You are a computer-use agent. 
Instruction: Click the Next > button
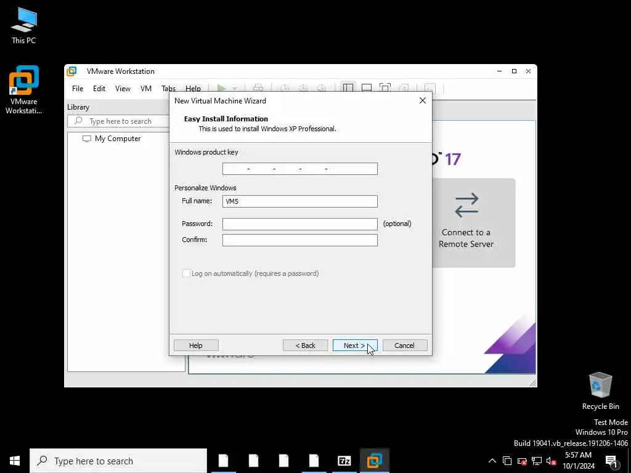pos(355,346)
